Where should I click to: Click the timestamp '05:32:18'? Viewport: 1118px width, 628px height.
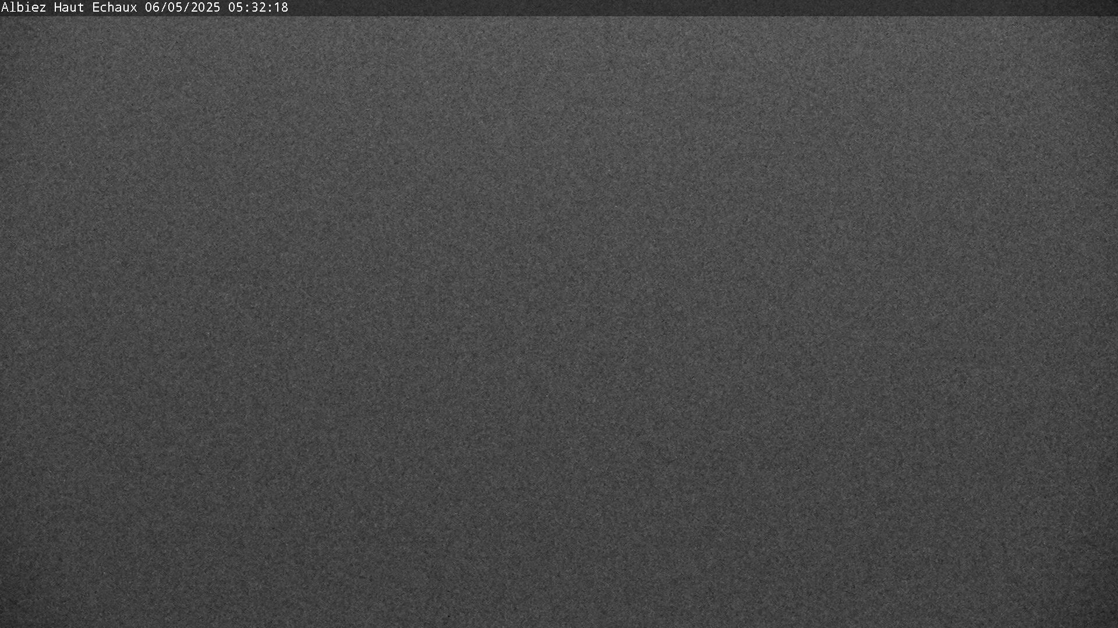(x=258, y=8)
